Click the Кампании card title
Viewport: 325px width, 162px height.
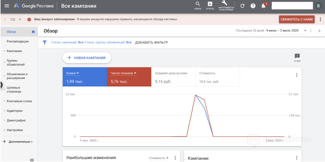pos(198,158)
